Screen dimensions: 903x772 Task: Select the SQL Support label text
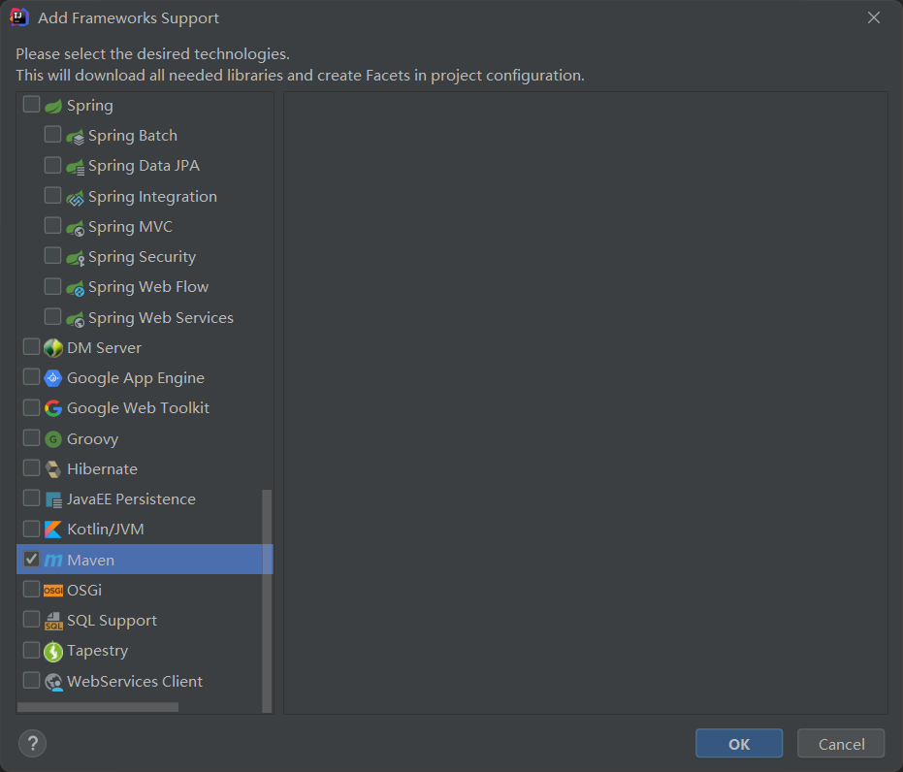coord(112,621)
